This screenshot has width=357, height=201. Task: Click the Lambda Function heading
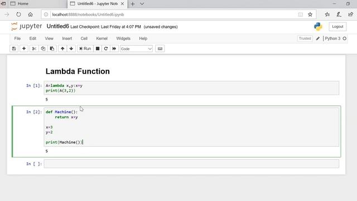click(x=78, y=71)
